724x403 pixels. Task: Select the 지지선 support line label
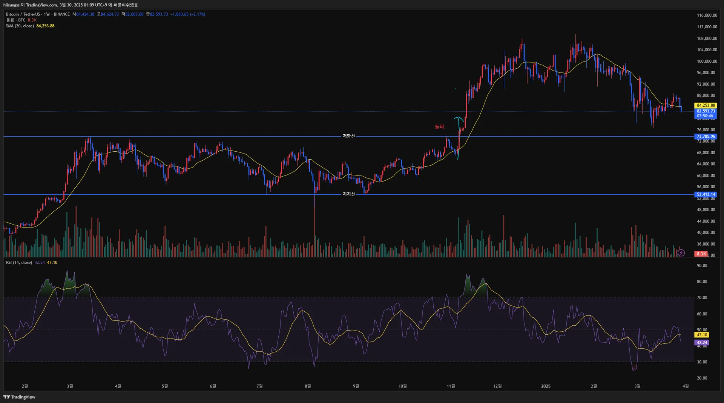[348, 194]
